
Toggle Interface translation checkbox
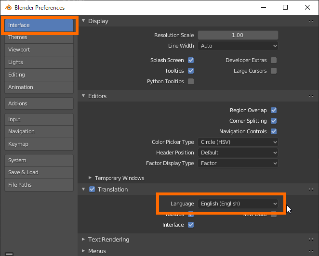point(191,225)
